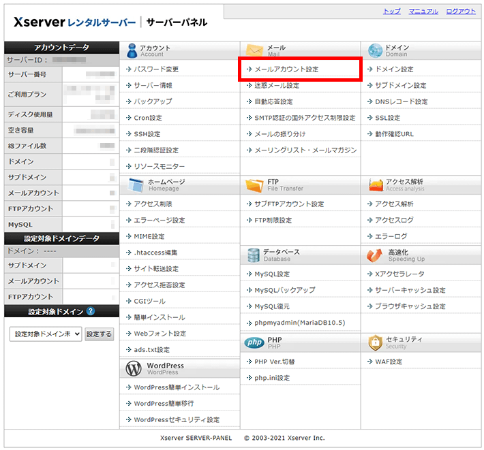Open アクセス制限 under Homepage

point(153,204)
